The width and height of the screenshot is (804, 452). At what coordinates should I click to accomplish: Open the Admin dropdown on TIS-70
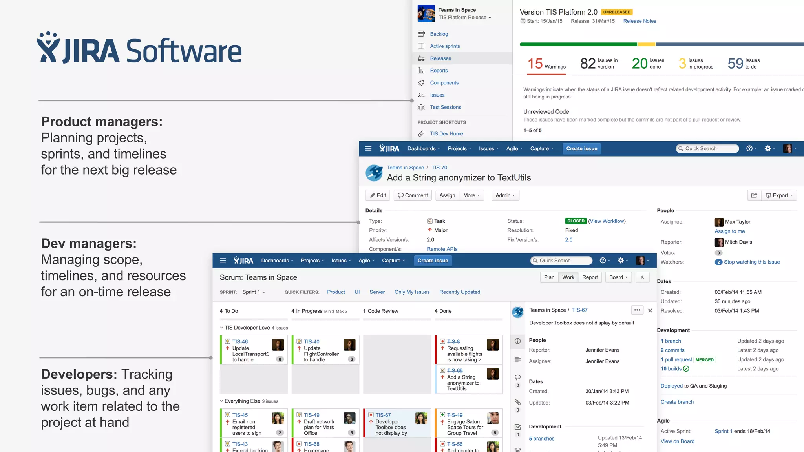tap(505, 195)
